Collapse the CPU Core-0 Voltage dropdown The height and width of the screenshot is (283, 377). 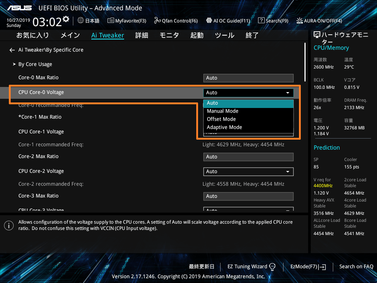tap(249, 92)
